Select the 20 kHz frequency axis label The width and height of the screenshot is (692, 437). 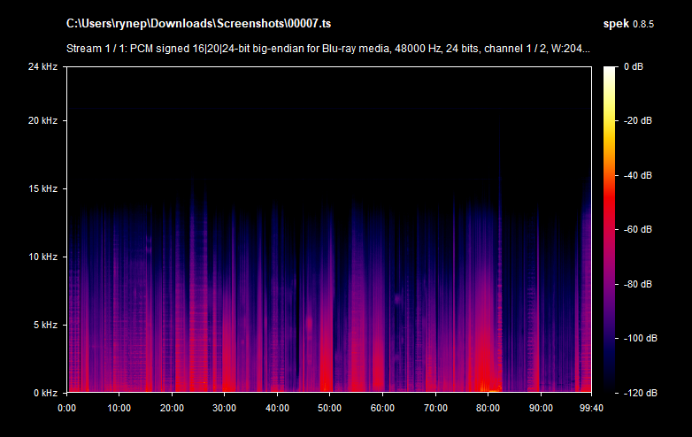42,121
